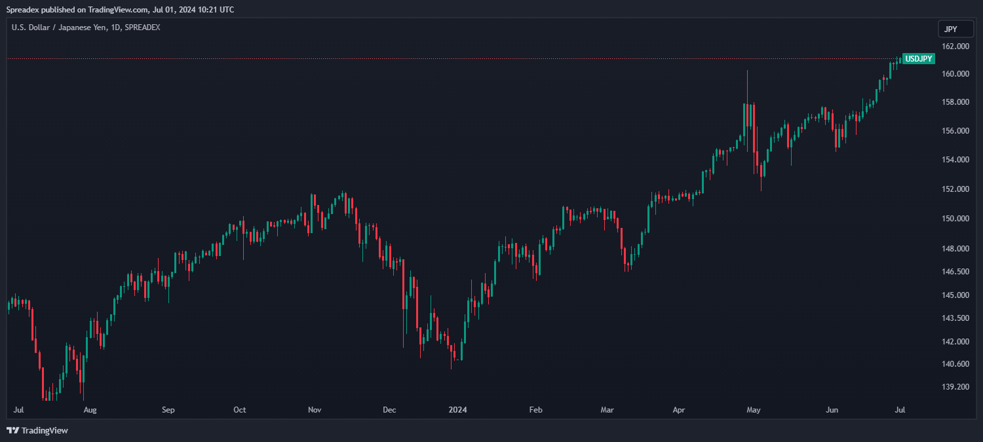Click the Apr label on time axis

pos(678,411)
